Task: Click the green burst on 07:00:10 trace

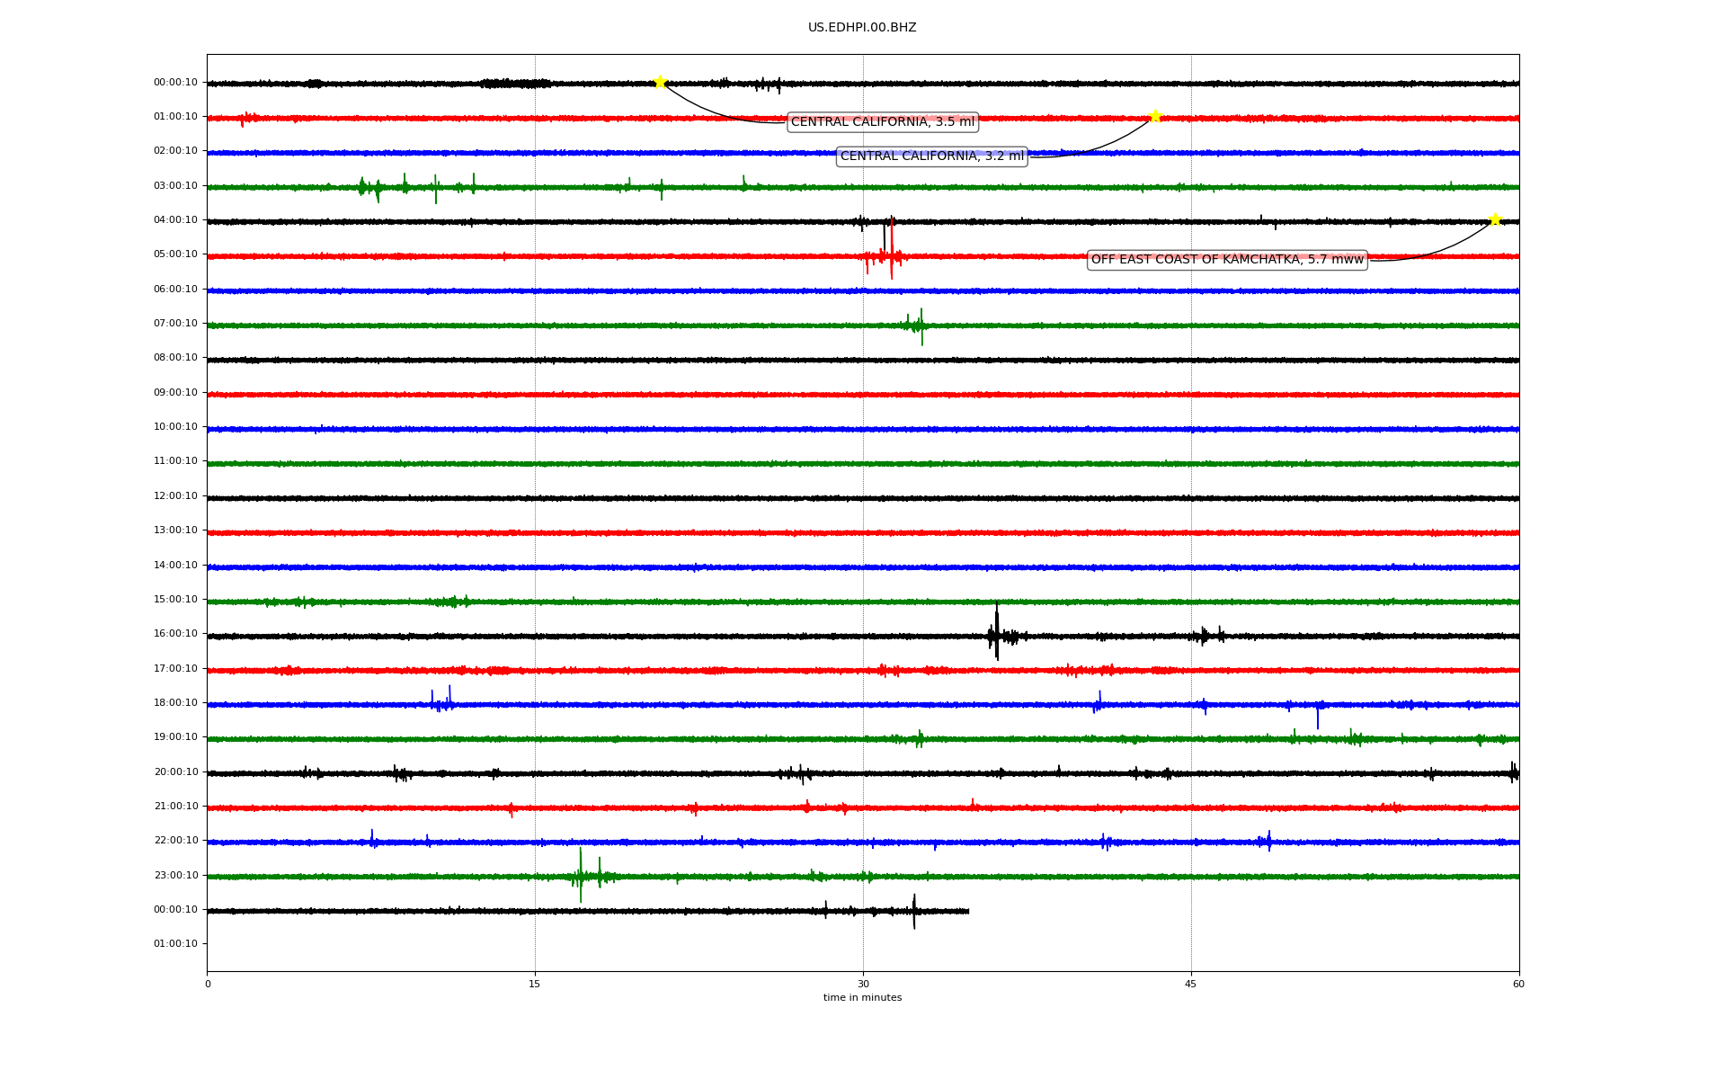Action: pos(920,325)
